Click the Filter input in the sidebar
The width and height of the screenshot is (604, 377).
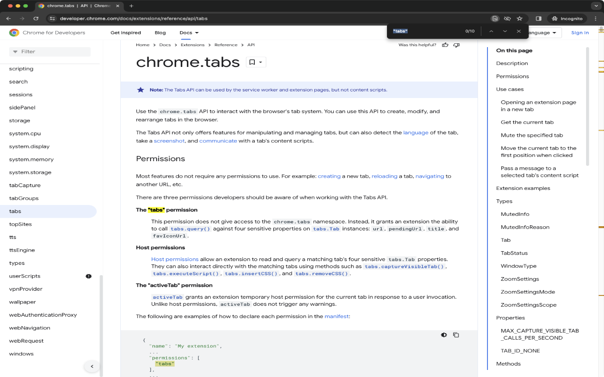(x=50, y=51)
